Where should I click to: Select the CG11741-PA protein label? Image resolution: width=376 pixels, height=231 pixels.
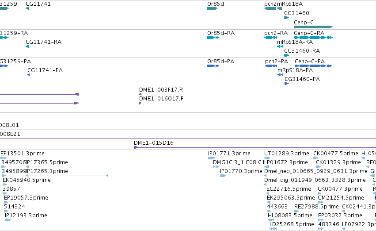click(x=45, y=70)
